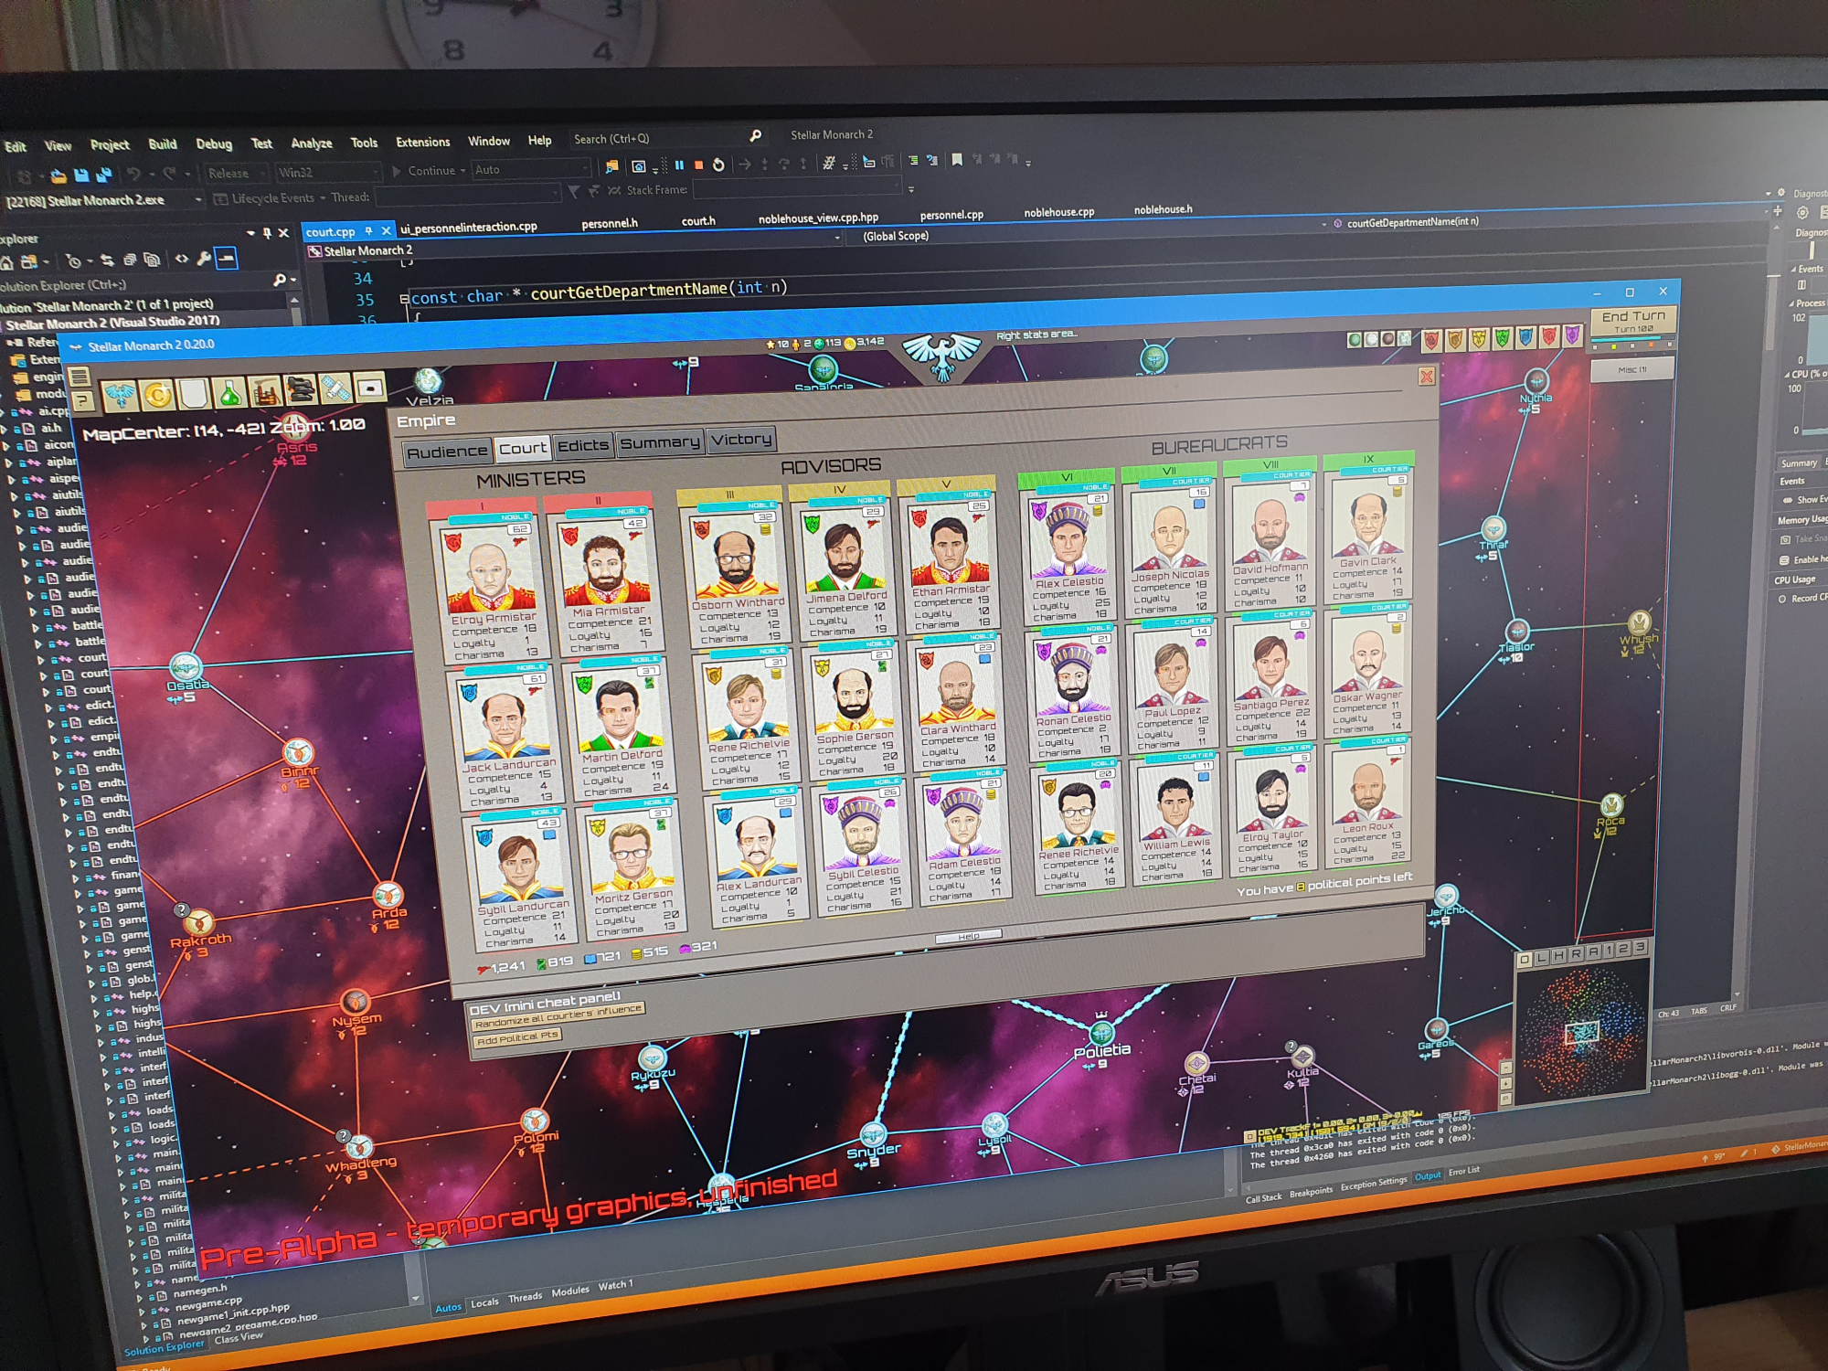Click the red Stop debugging icon
Viewport: 1828px width, 1371px height.
(698, 165)
